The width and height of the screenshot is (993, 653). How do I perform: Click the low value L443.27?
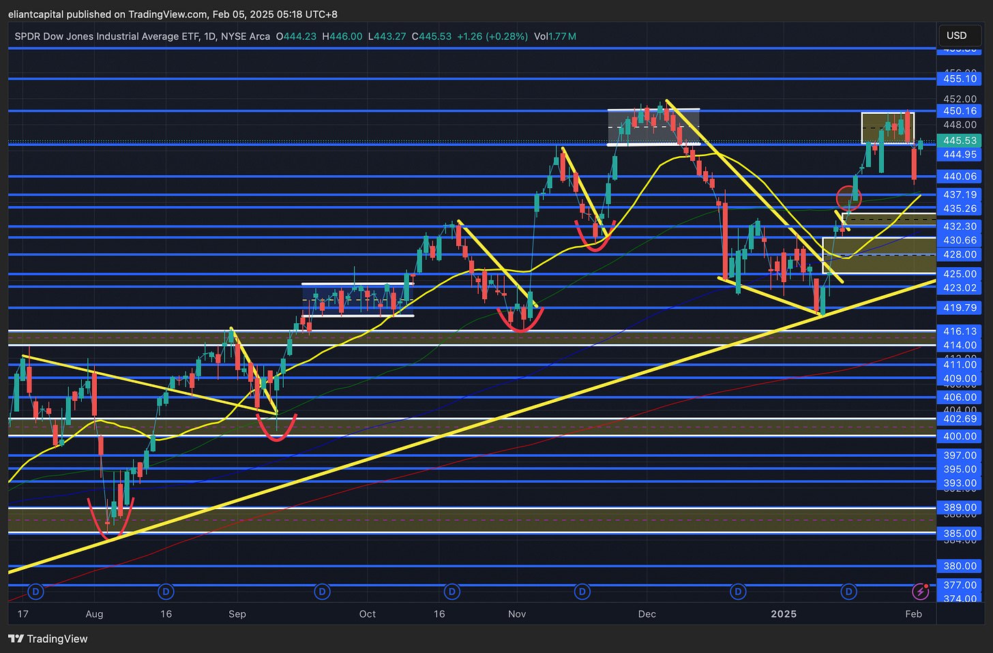click(387, 36)
